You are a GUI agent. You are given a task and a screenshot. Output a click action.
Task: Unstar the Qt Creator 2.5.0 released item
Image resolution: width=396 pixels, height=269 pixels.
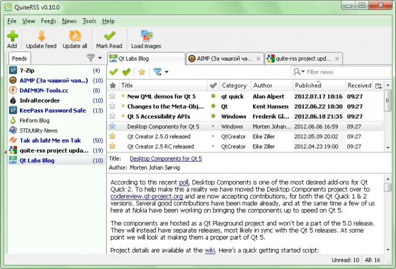pos(112,136)
